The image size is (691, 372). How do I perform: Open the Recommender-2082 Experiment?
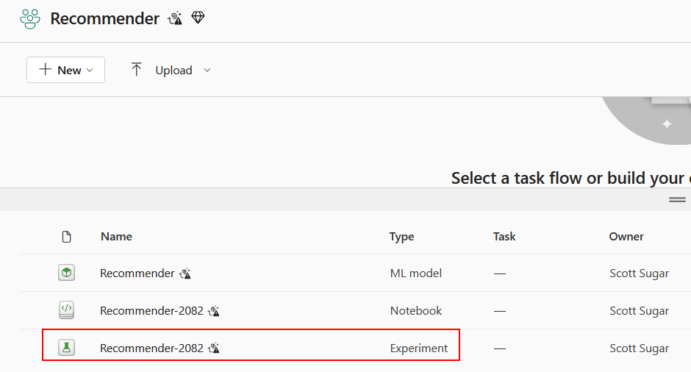(151, 348)
